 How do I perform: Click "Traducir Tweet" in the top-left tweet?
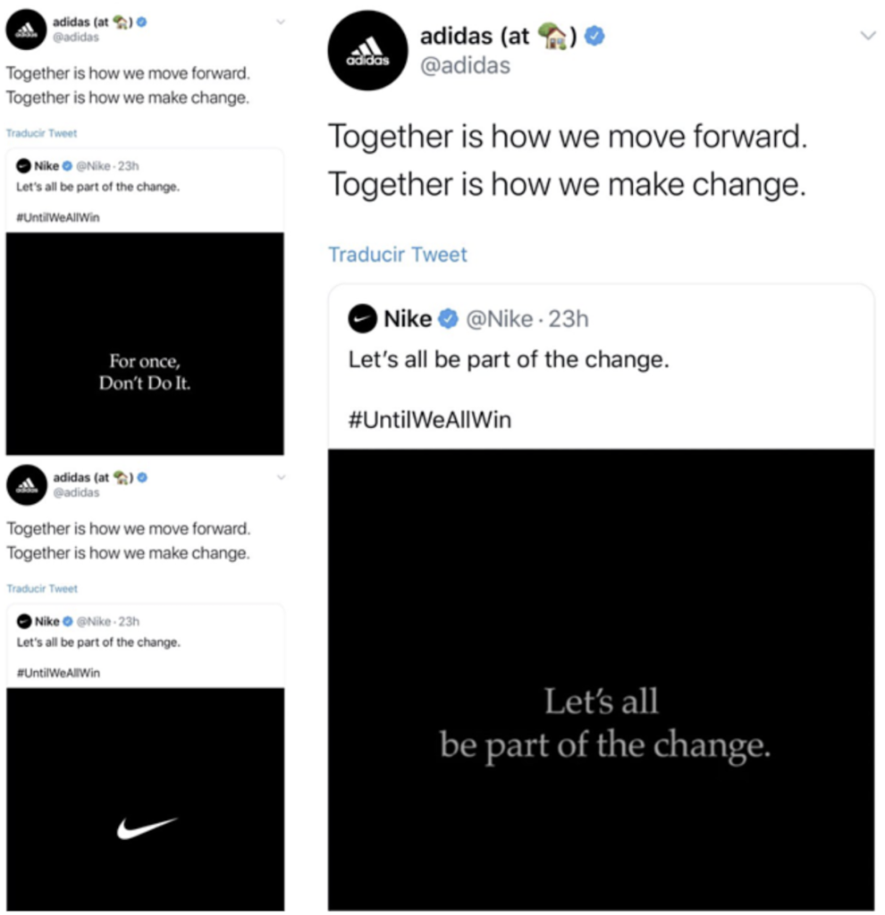42,133
